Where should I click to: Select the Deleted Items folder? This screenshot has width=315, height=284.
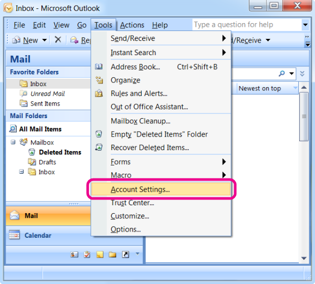point(60,152)
